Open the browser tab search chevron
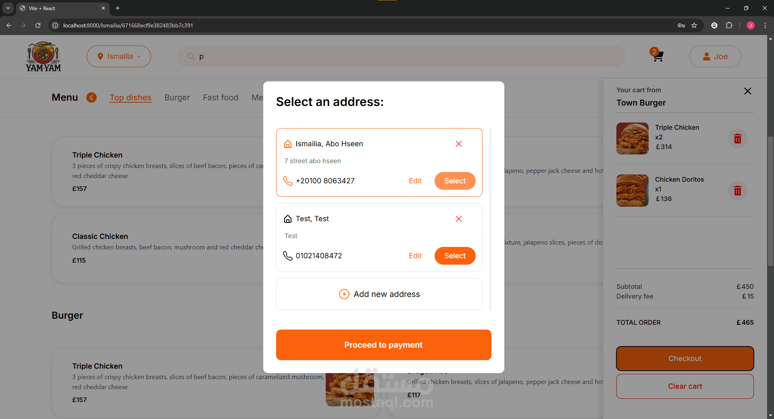 tap(8, 8)
